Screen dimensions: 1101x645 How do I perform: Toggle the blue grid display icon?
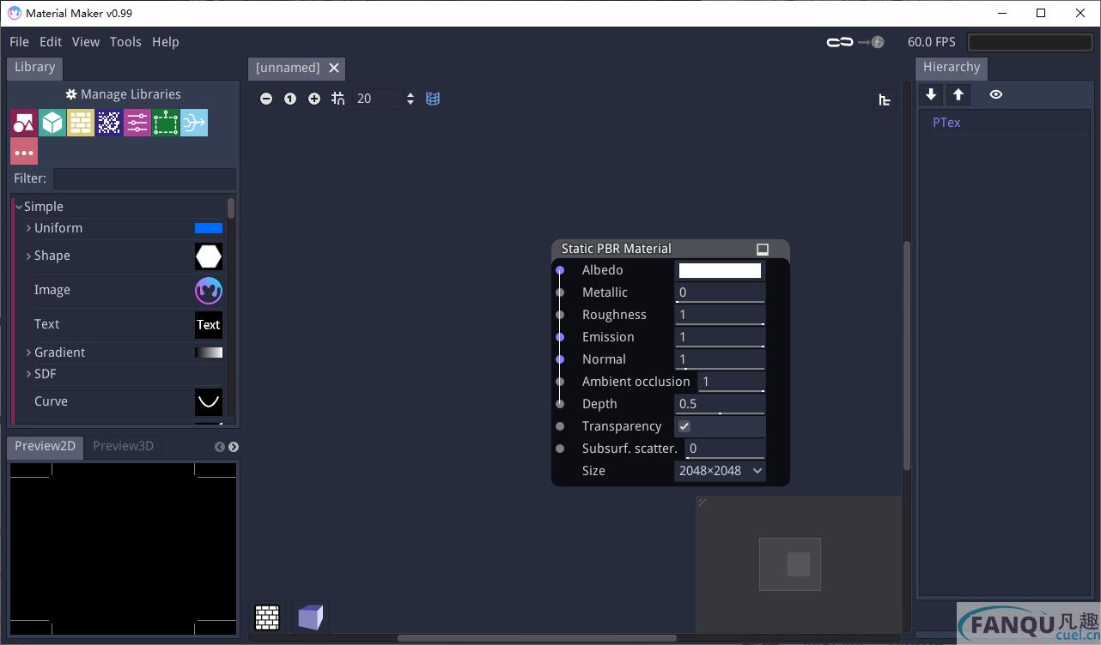(x=433, y=99)
